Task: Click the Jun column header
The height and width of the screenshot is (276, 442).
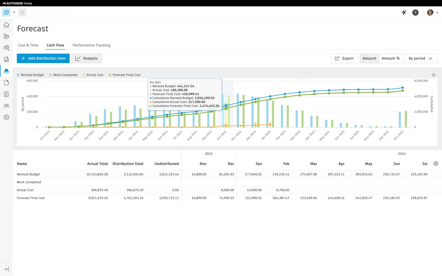Action: [396, 164]
